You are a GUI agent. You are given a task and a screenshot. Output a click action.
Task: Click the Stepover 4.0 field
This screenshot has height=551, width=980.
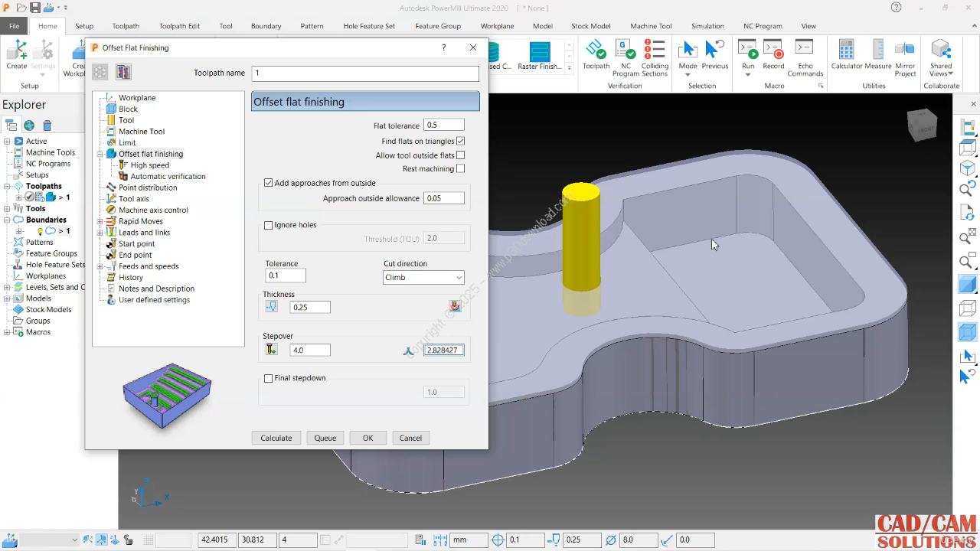(310, 350)
